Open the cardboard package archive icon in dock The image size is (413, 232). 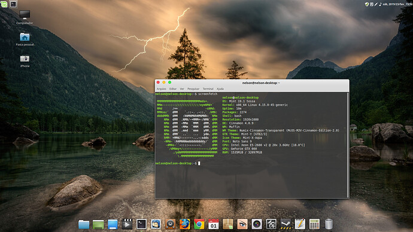tap(228, 224)
